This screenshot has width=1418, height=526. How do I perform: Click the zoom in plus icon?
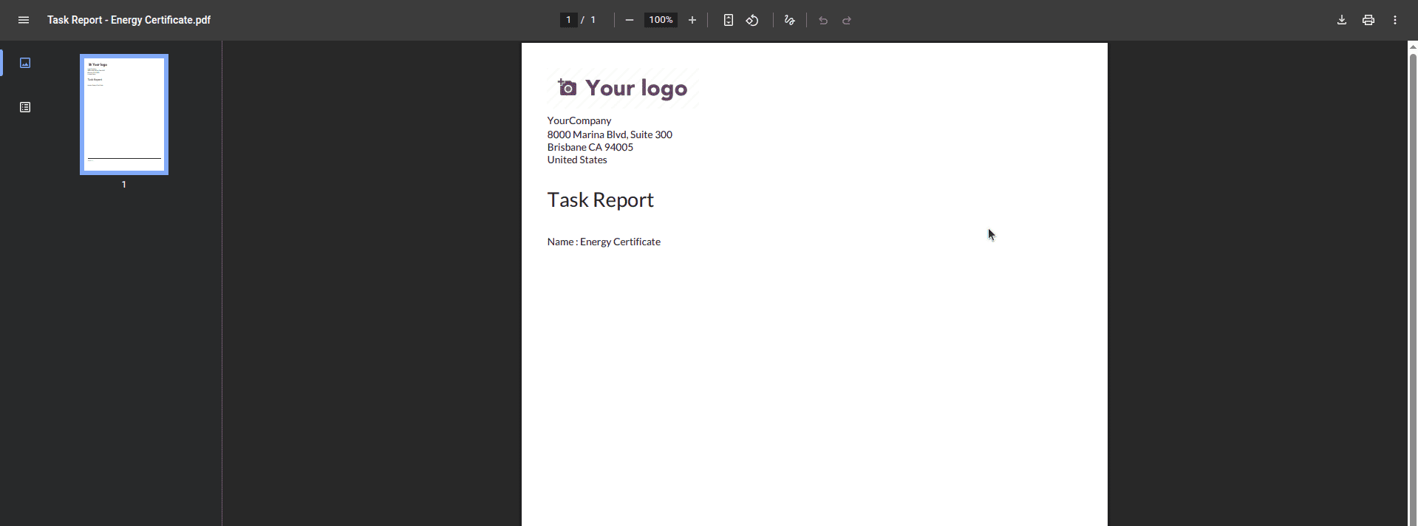[692, 20]
